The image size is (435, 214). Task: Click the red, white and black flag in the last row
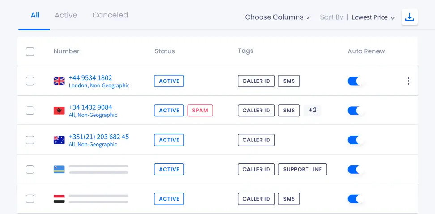click(59, 199)
